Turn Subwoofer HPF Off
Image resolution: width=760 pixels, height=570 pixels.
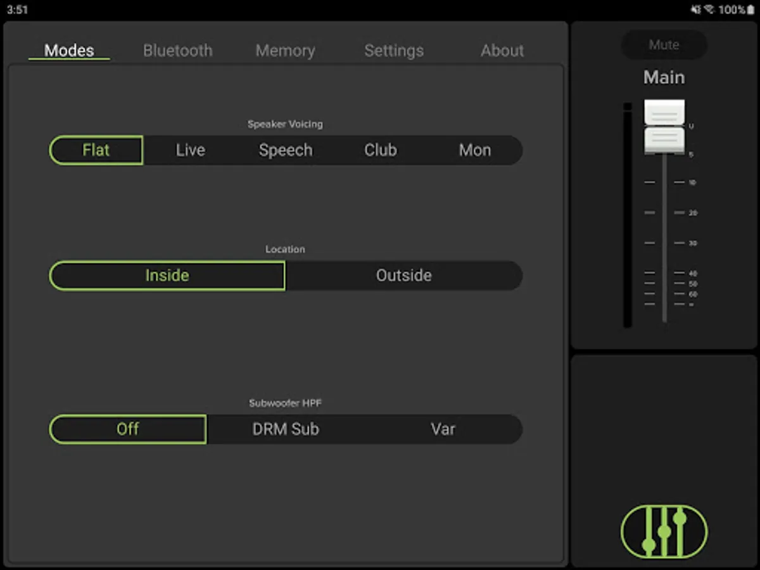128,429
